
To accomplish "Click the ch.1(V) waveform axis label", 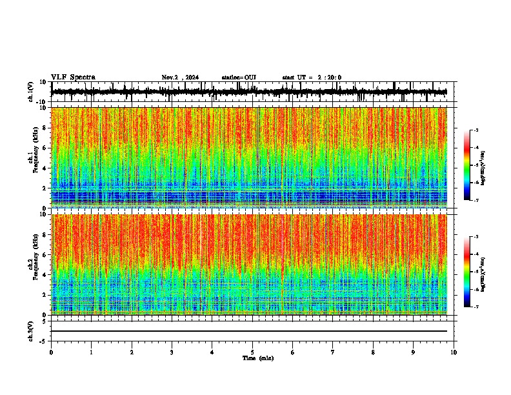I will tap(31, 92).
